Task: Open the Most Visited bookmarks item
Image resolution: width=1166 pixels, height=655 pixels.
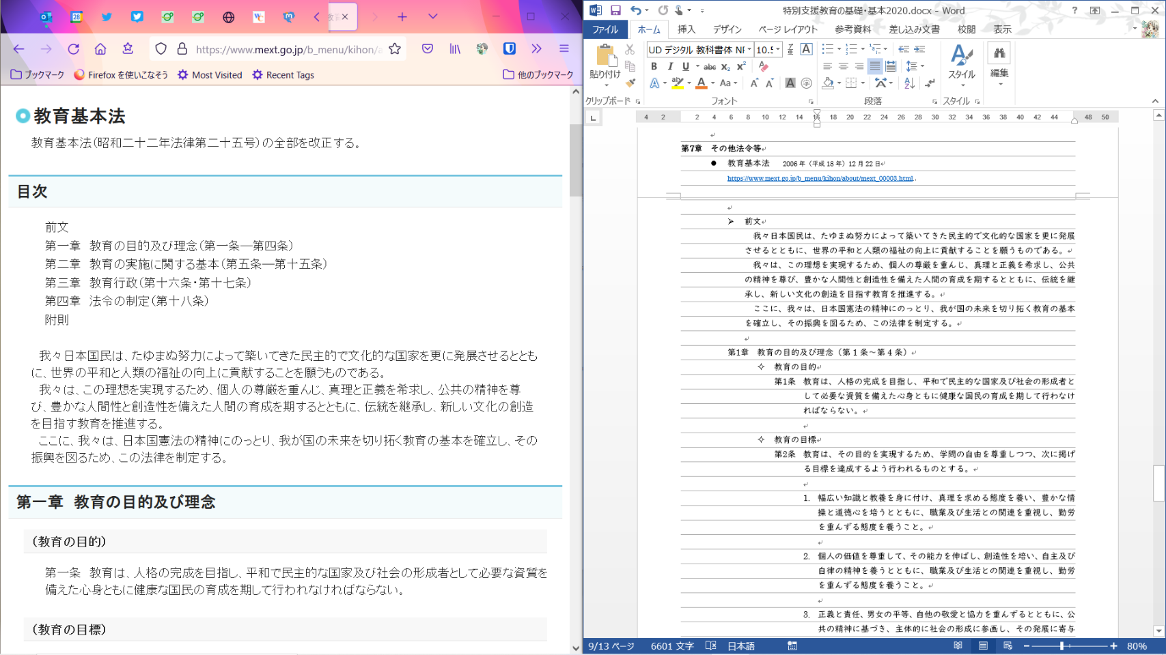Action: pos(210,75)
